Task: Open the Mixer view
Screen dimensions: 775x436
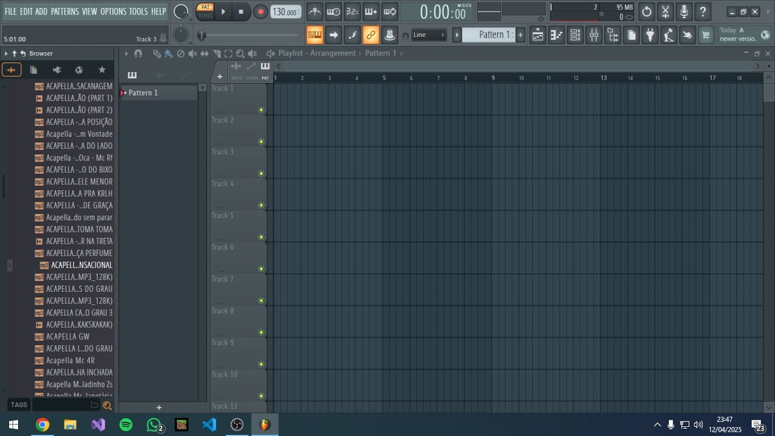Action: [594, 35]
